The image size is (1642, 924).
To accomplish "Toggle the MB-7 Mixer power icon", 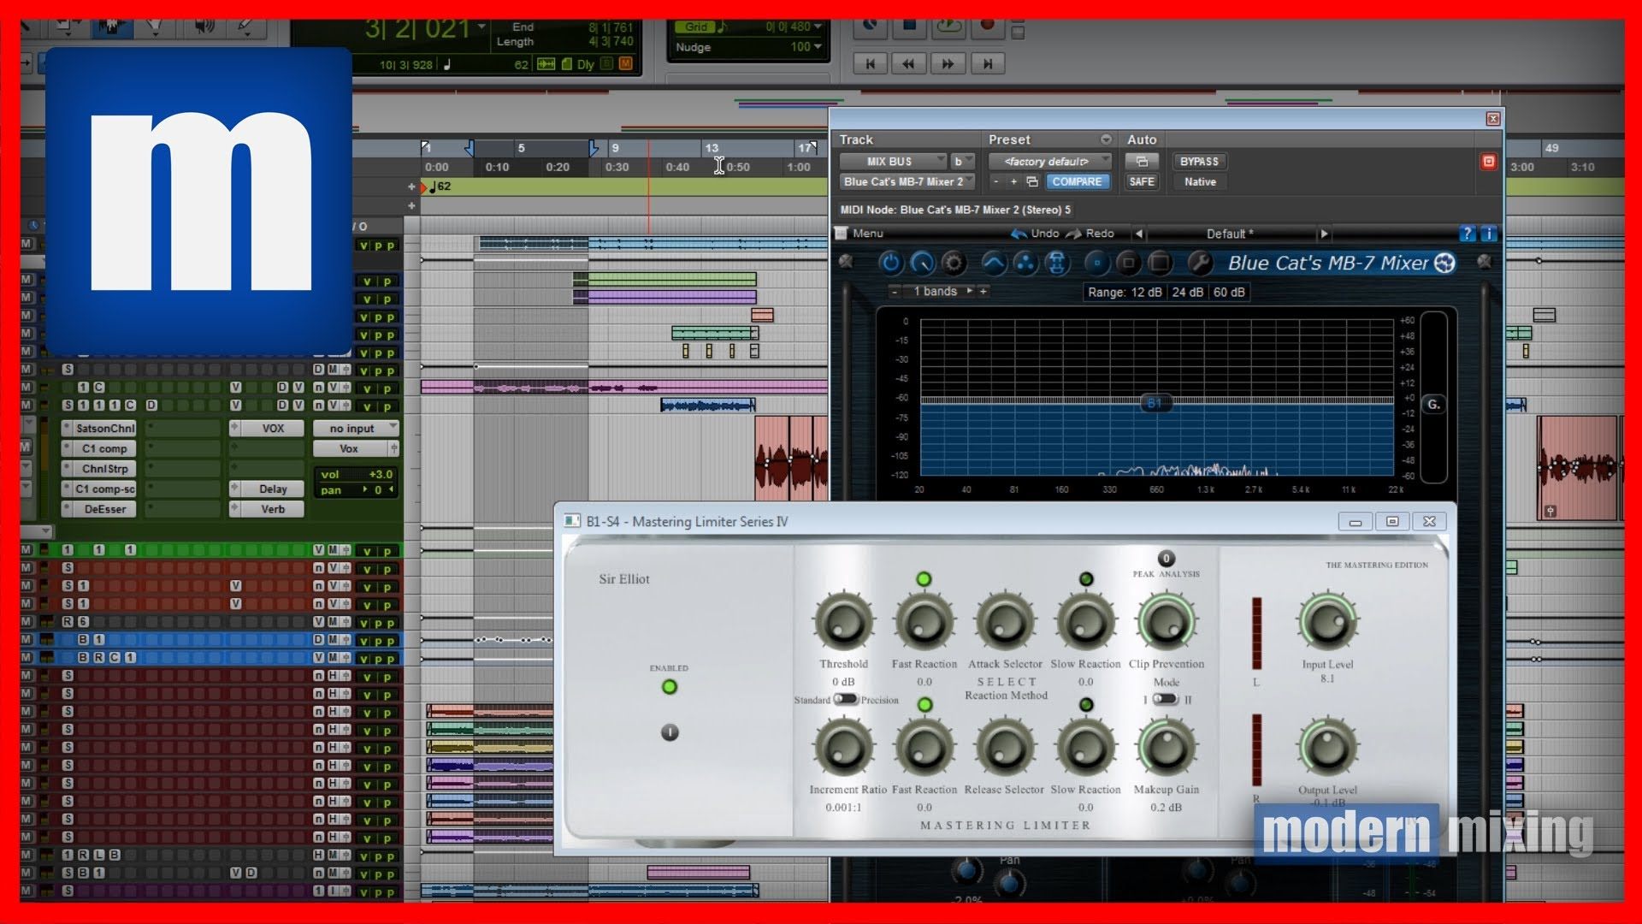I will (890, 263).
